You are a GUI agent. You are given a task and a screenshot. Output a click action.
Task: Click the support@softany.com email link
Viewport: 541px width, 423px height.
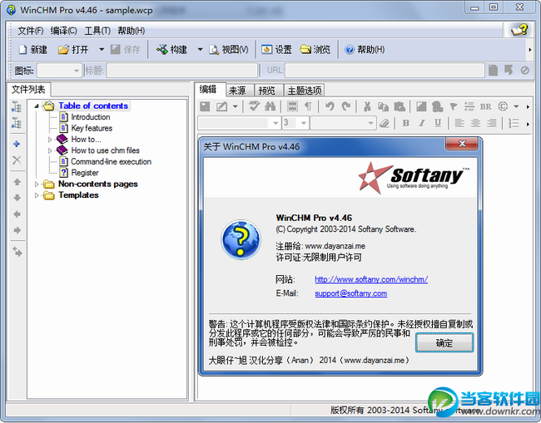[351, 293]
